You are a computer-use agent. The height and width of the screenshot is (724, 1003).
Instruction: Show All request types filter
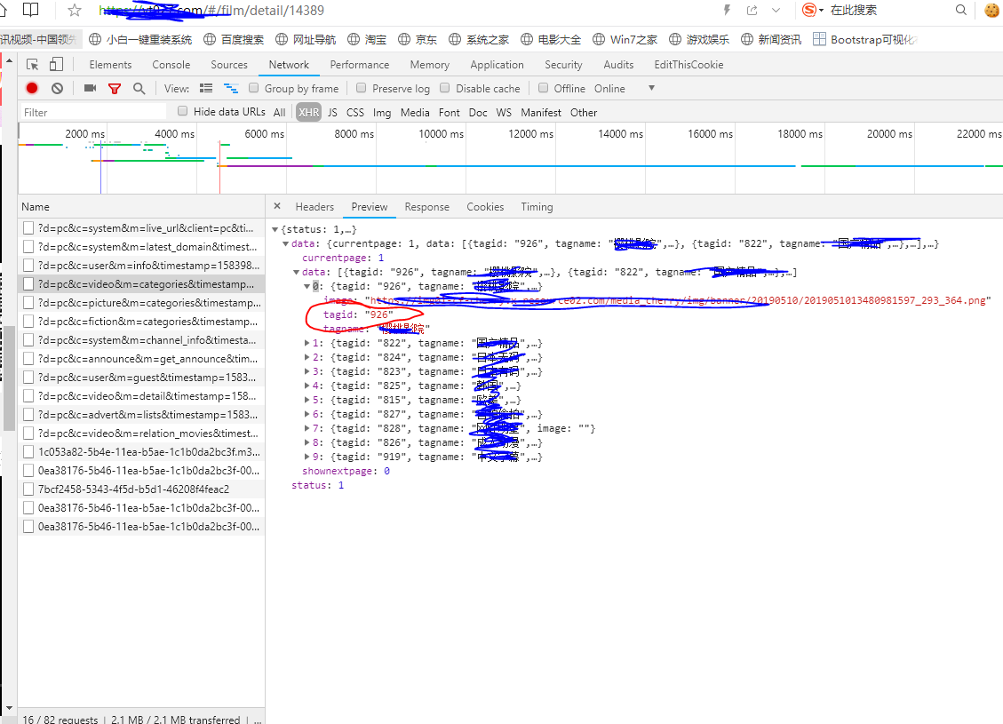280,113
